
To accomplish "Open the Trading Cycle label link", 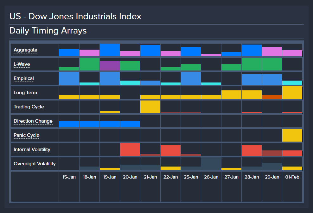I will click(29, 107).
